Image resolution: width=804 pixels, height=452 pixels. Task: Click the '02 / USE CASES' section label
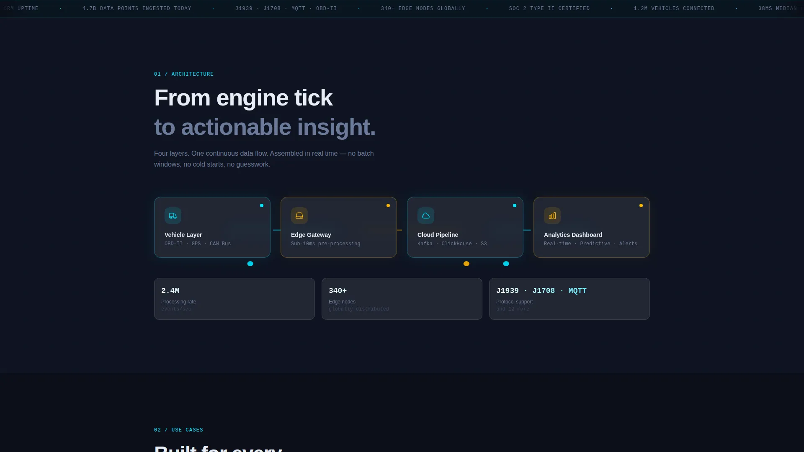tap(178, 430)
